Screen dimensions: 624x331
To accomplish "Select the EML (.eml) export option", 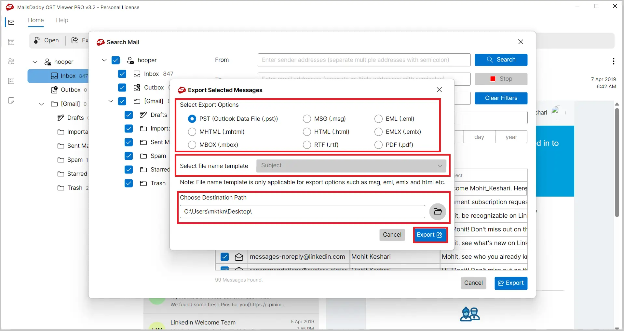I will point(378,119).
